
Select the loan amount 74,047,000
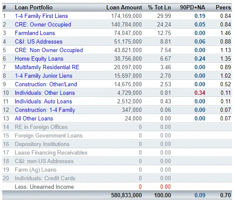pyautogui.click(x=128, y=33)
